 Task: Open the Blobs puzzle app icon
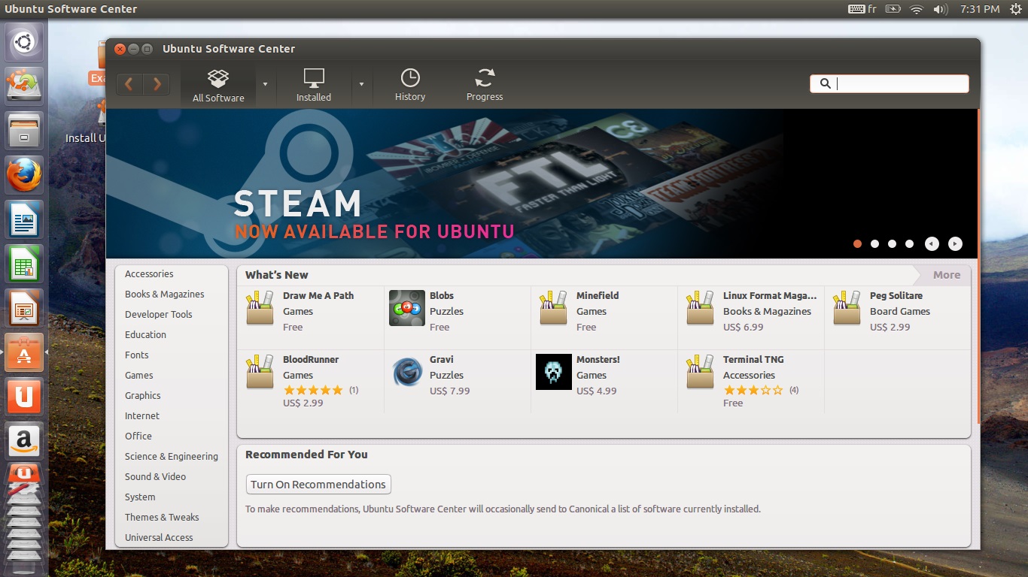407,308
